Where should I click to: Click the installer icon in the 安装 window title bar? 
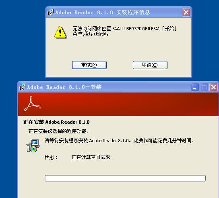pos(22,87)
